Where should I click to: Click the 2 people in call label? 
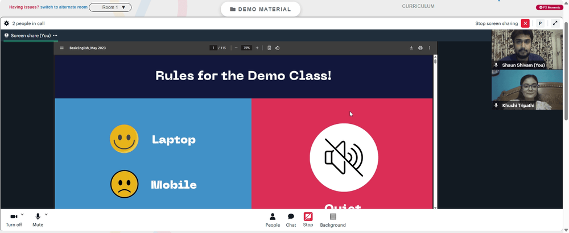pos(28,23)
